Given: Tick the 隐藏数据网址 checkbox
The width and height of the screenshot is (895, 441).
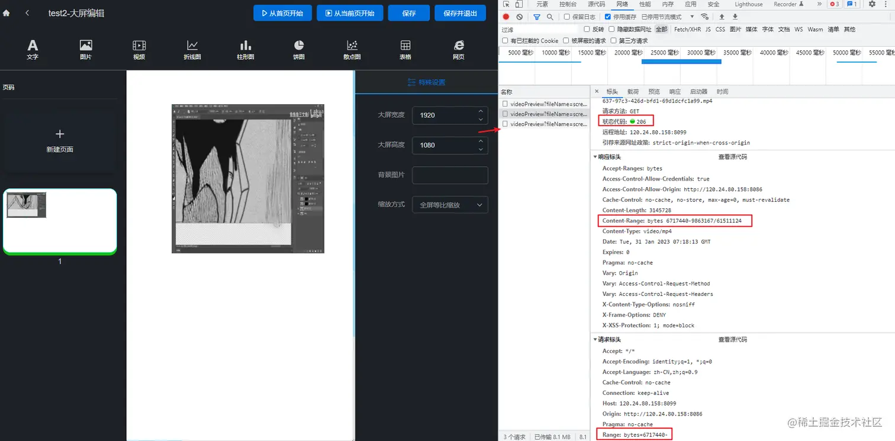Looking at the screenshot, I should pyautogui.click(x=611, y=29).
